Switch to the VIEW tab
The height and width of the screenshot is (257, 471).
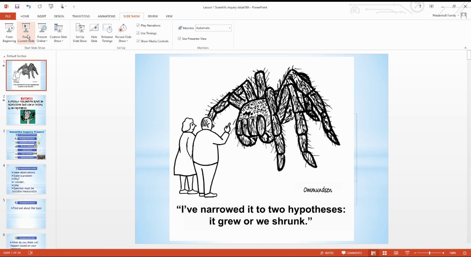coord(169,16)
